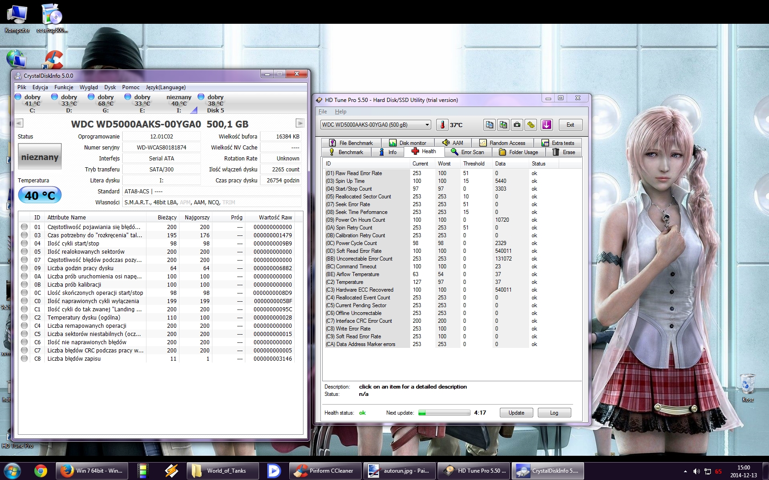Select drive D: status indicator in CrystalDiskInfo
Screen dimensions: 769x480
point(54,97)
